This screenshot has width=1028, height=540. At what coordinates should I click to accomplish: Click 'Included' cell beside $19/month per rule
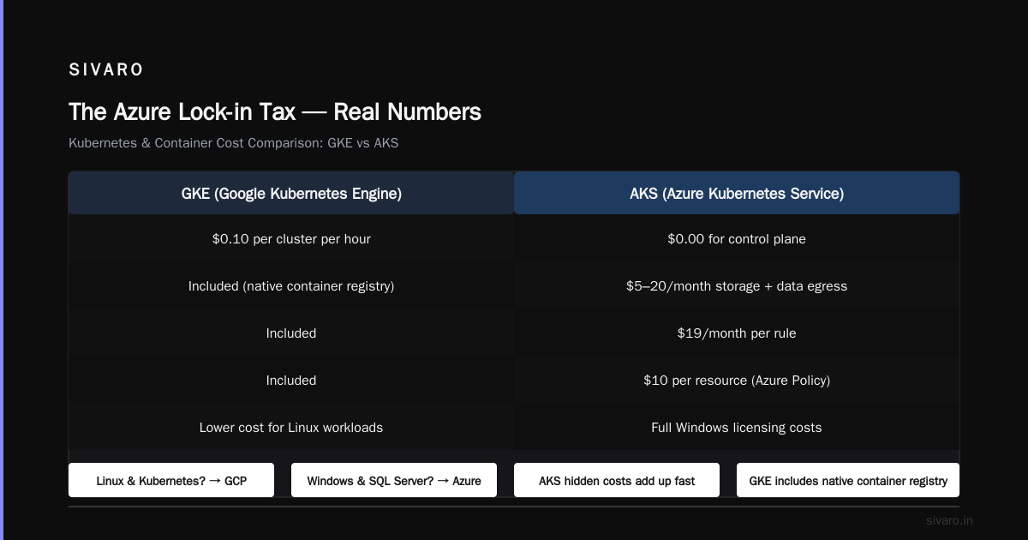click(x=291, y=333)
